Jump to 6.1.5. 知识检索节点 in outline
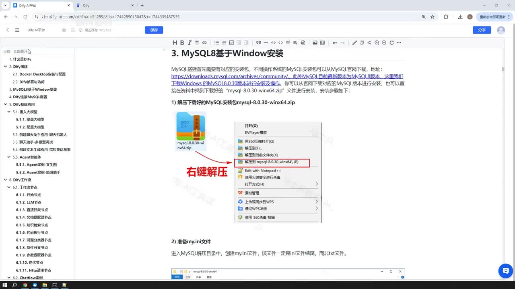This screenshot has height=289, width=515. 32,225
